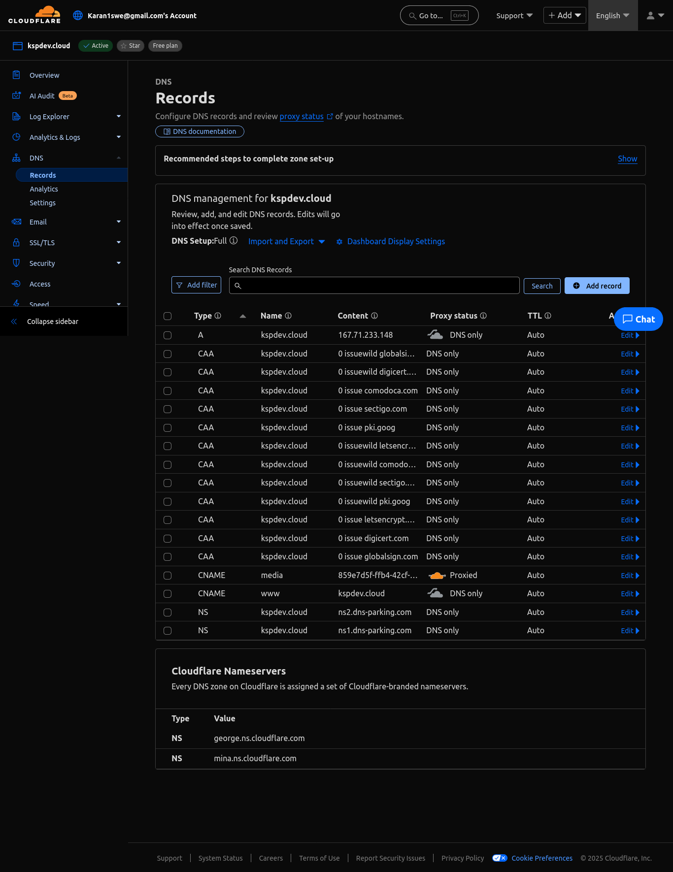673x872 pixels.
Task: Click the Collapse sidebar arrows icon
Action: pyautogui.click(x=14, y=322)
